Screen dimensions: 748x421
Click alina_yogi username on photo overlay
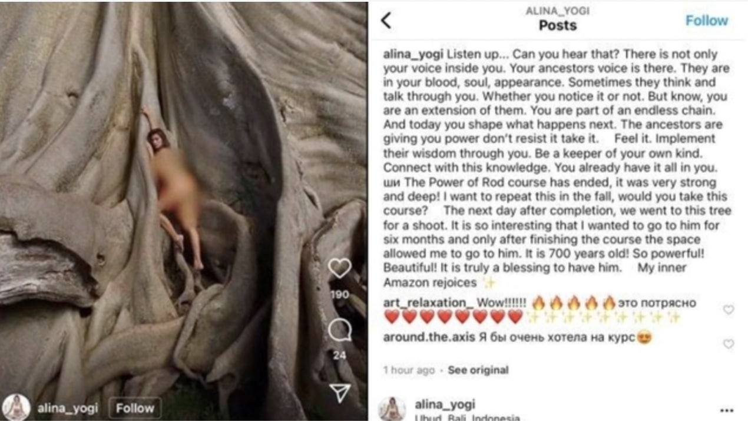coord(68,409)
